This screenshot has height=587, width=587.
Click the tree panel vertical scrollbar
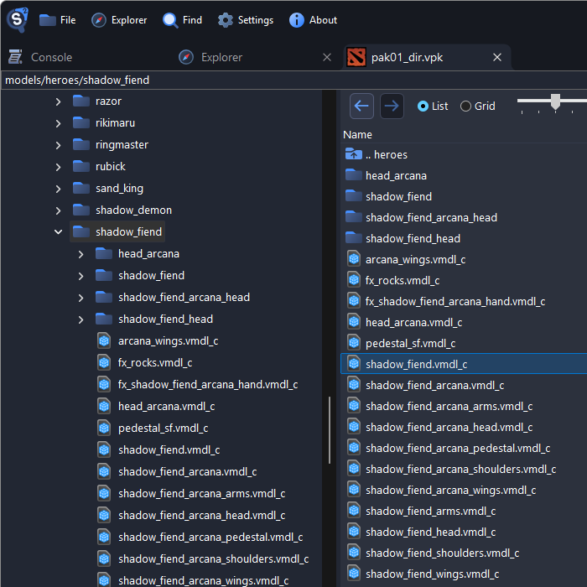(x=330, y=430)
